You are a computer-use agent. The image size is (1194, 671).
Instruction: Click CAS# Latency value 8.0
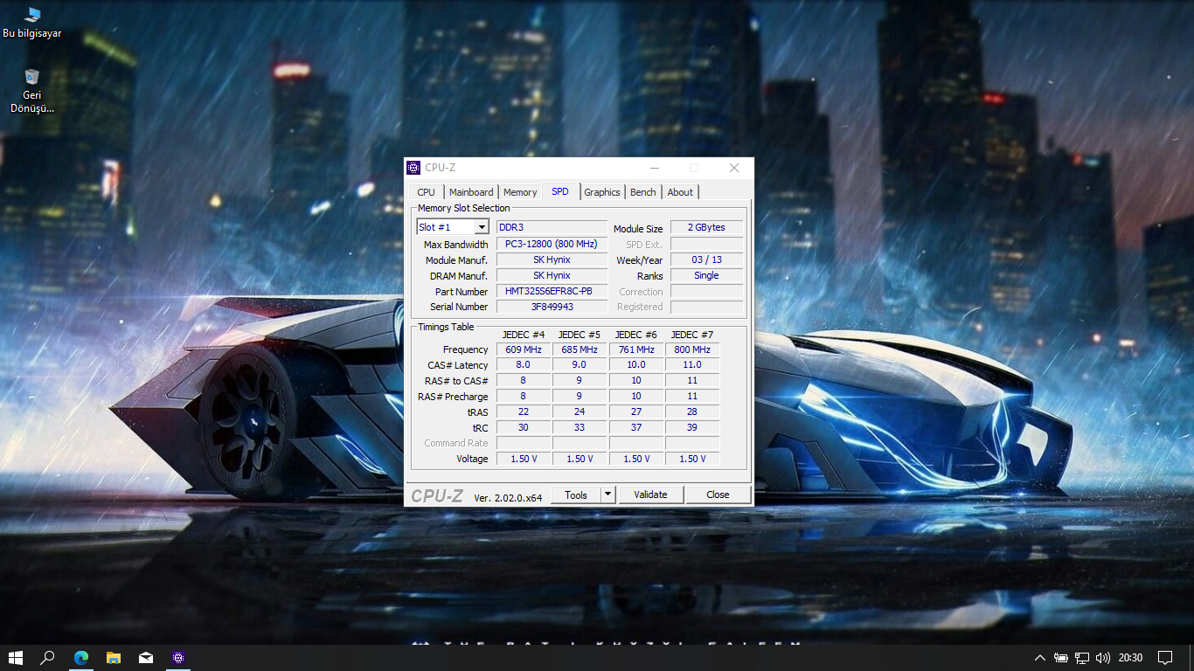pyautogui.click(x=524, y=365)
